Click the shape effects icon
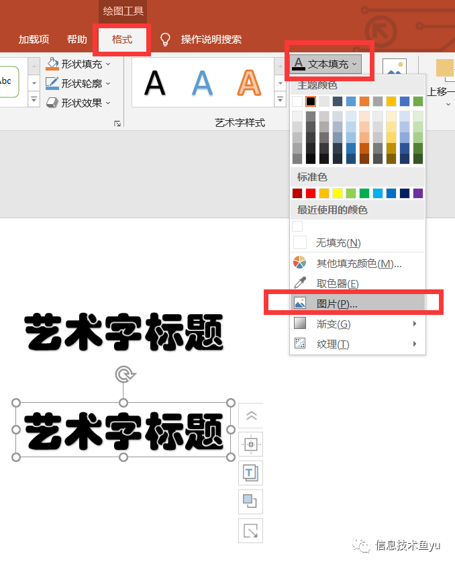 coord(52,103)
